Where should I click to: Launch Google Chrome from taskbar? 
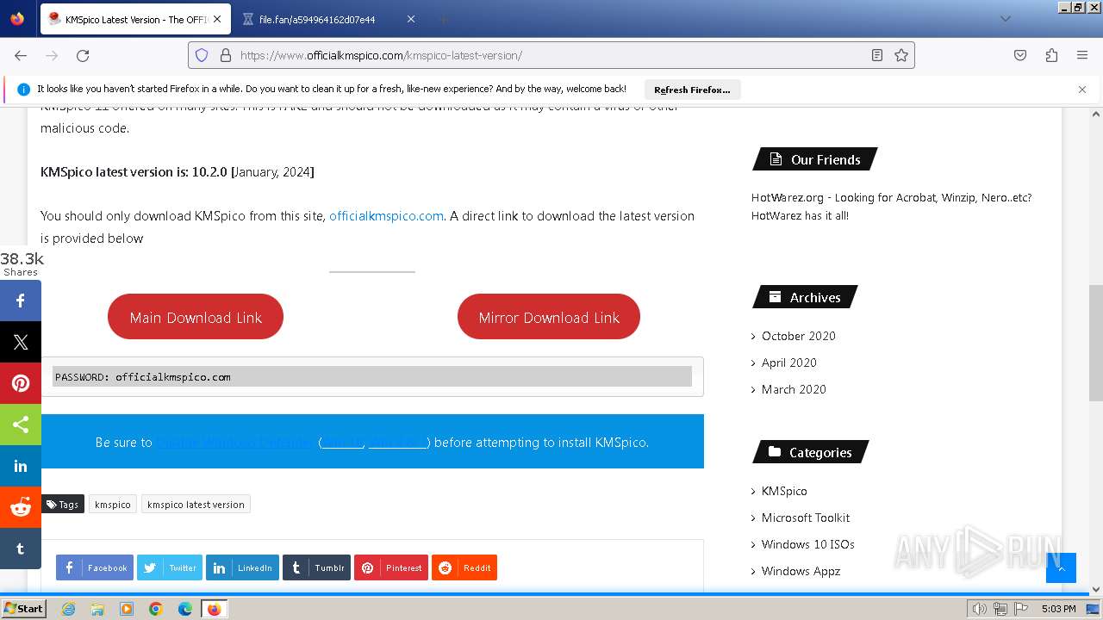point(156,609)
